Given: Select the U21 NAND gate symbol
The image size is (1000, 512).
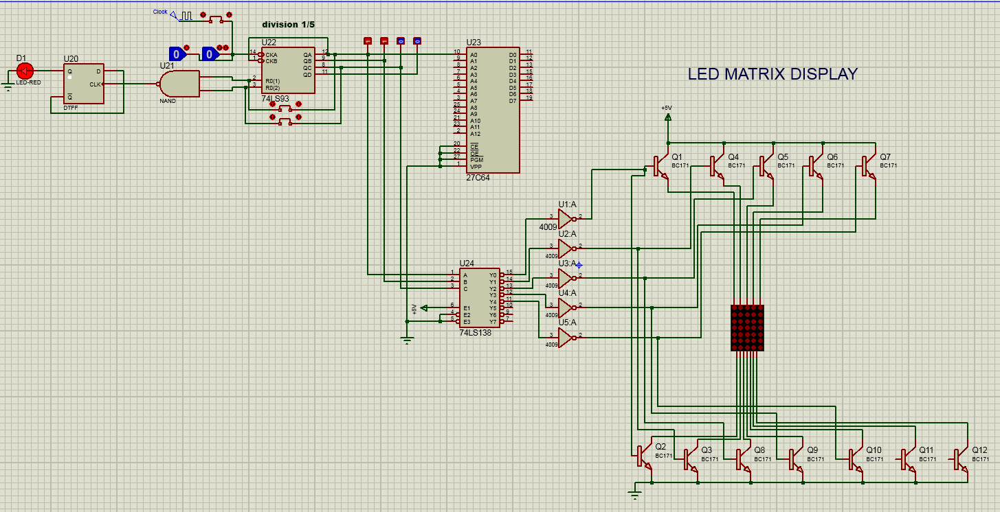Looking at the screenshot, I should (x=179, y=84).
